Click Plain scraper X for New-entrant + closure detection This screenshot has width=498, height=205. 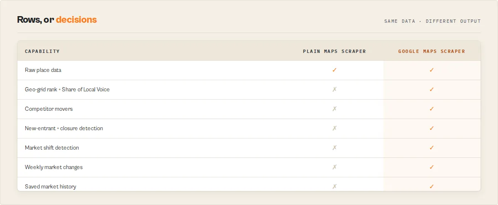tap(334, 128)
